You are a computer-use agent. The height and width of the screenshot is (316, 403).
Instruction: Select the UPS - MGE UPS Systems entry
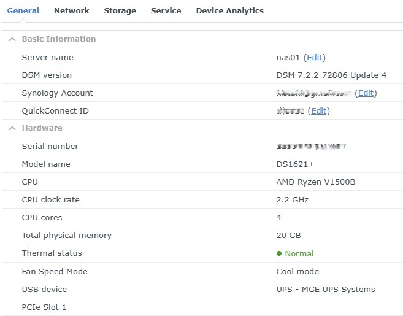[326, 289]
